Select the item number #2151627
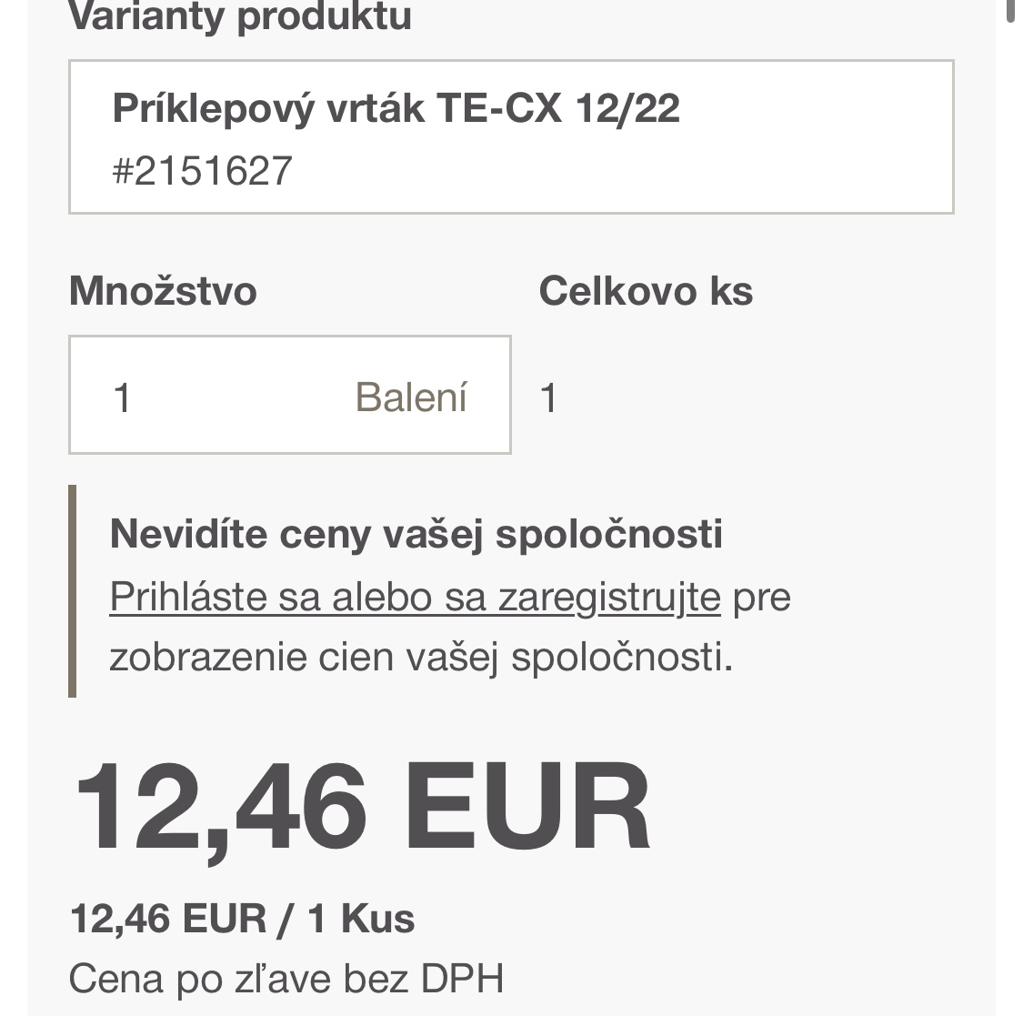 (x=202, y=171)
